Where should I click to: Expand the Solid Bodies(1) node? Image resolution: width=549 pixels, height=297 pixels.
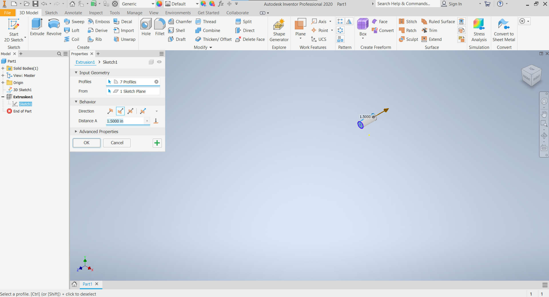[x=3, y=68]
